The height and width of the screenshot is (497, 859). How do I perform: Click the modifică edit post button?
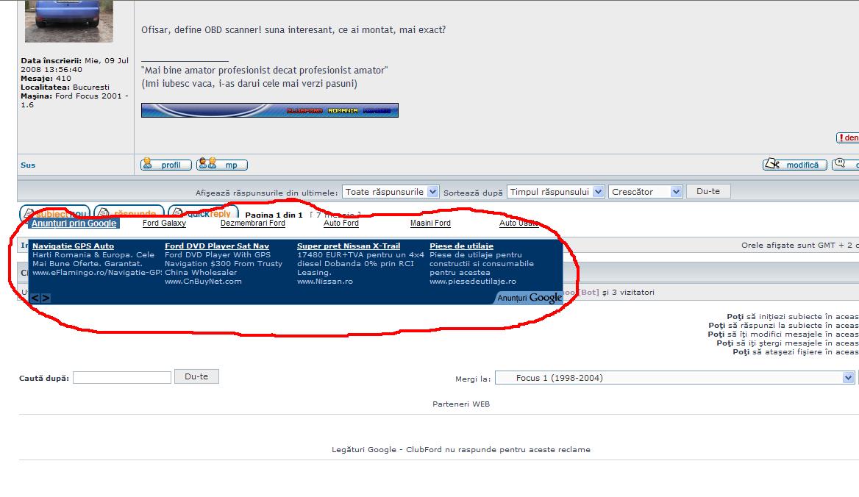(794, 165)
